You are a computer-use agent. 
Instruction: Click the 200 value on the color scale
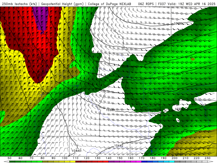[x=175, y=158]
